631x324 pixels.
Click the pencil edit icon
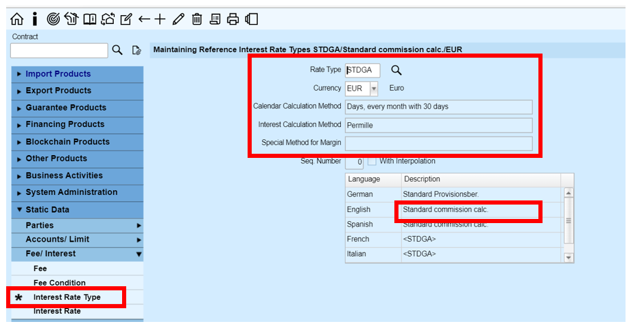click(178, 19)
